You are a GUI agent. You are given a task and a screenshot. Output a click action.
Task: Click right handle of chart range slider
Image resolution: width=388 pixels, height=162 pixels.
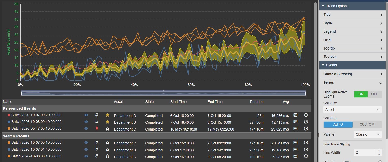305,93
